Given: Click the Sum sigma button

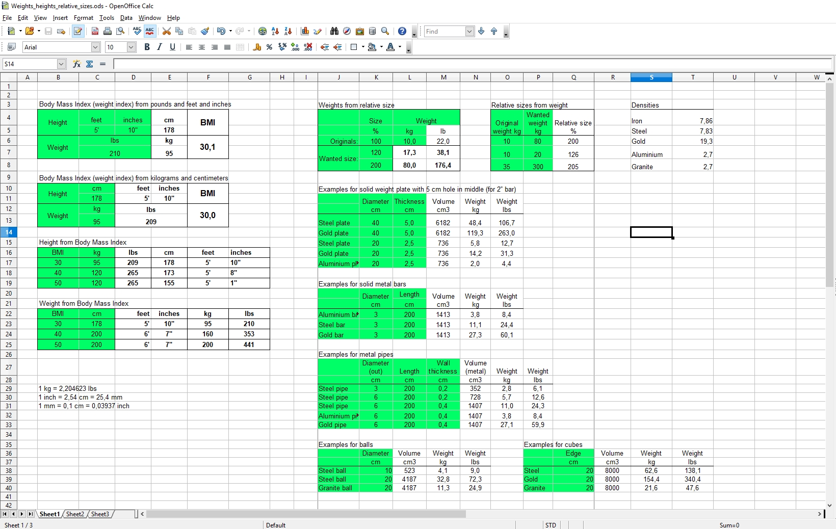Looking at the screenshot, I should (x=90, y=64).
